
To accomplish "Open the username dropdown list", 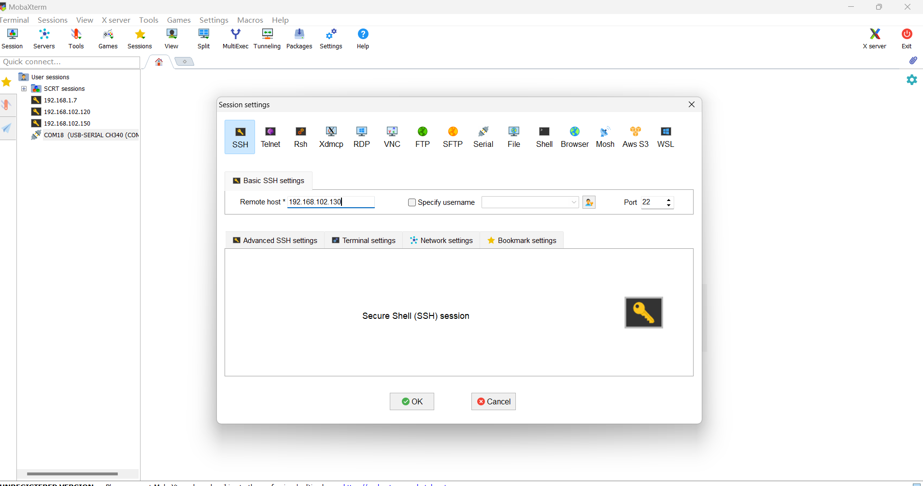I will 573,202.
